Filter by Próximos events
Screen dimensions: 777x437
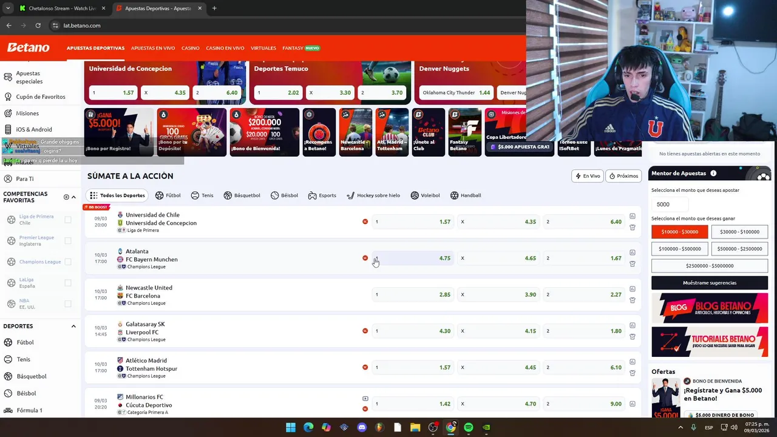(x=623, y=176)
